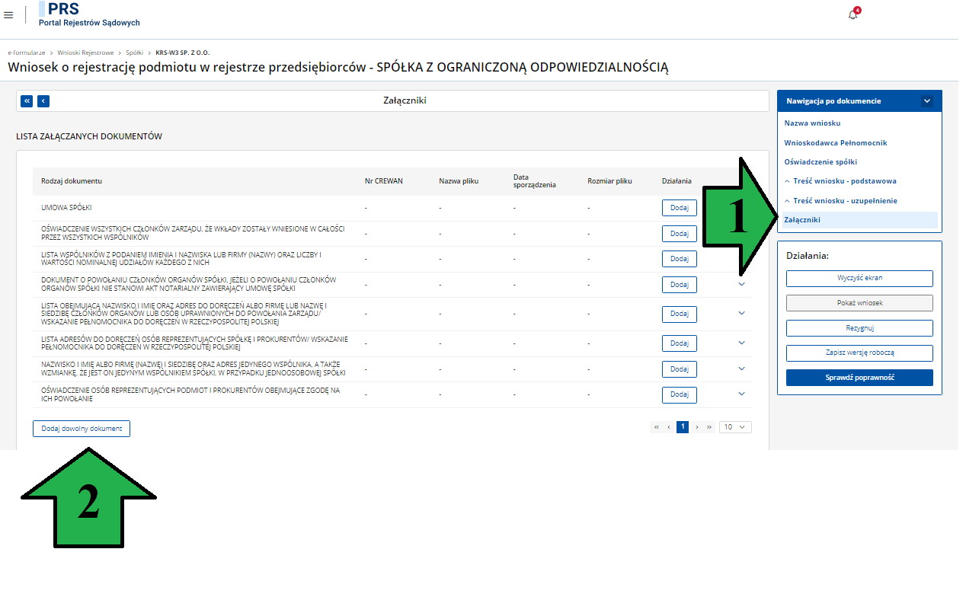The height and width of the screenshot is (600, 966).
Task: Click Zapisz wersję roboczą button
Action: [859, 353]
